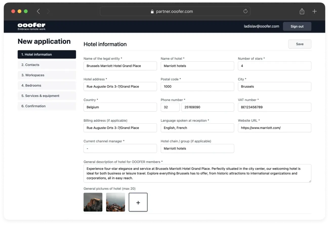This screenshot has height=225, width=329.
Task: Click the Hotel address field
Action: [x=120, y=86]
